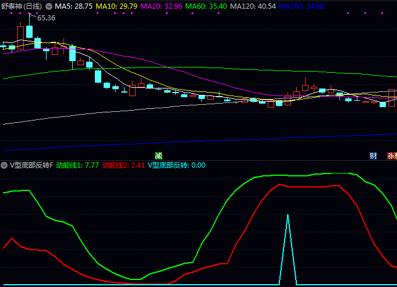397x287 pixels.
Task: Select the cyan V型底部反转: 0.00 label
Action: pyautogui.click(x=176, y=165)
